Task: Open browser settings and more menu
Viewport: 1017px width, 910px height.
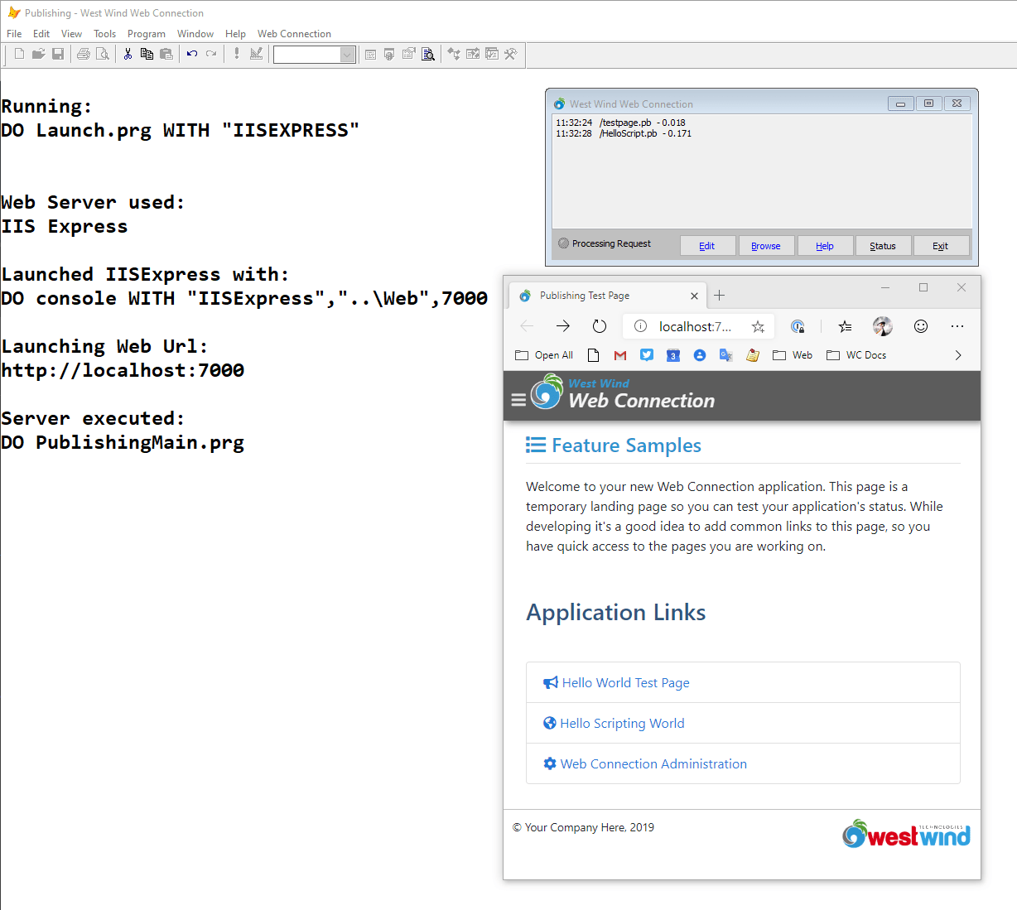Action: [x=957, y=326]
